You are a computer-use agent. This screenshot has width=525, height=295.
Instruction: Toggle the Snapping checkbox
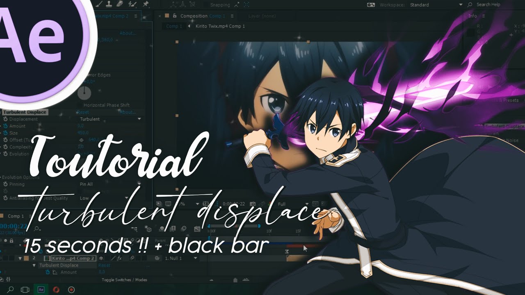tap(205, 5)
